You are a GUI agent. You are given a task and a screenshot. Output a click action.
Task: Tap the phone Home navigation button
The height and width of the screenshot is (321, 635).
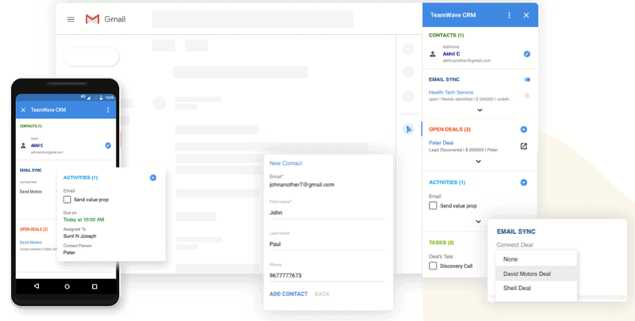tap(67, 287)
